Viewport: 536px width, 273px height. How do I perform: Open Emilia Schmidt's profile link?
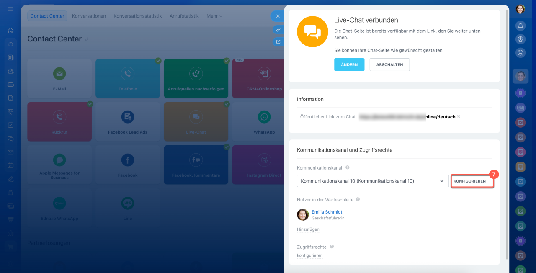[x=327, y=212]
